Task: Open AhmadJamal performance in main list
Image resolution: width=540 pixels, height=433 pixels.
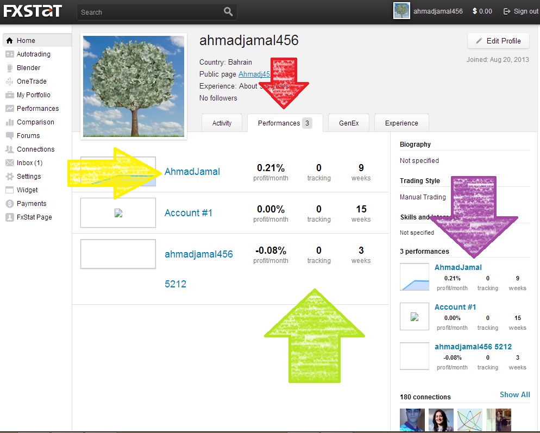Action: coord(192,172)
